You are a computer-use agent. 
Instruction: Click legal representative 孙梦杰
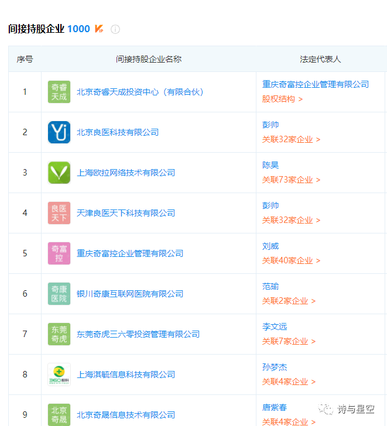275,367
